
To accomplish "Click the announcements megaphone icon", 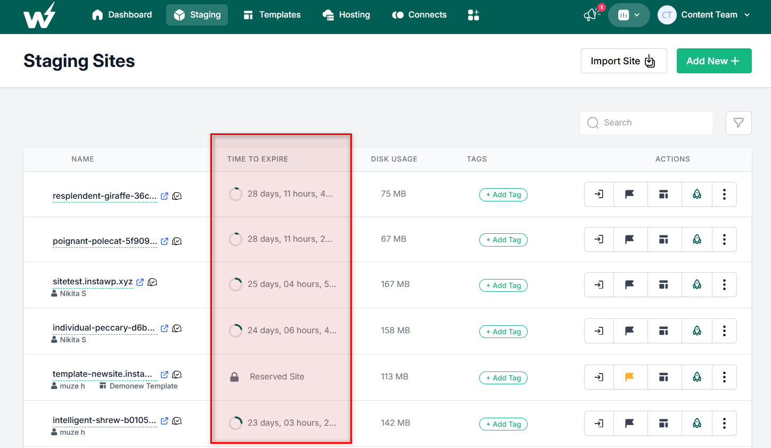I will point(590,15).
